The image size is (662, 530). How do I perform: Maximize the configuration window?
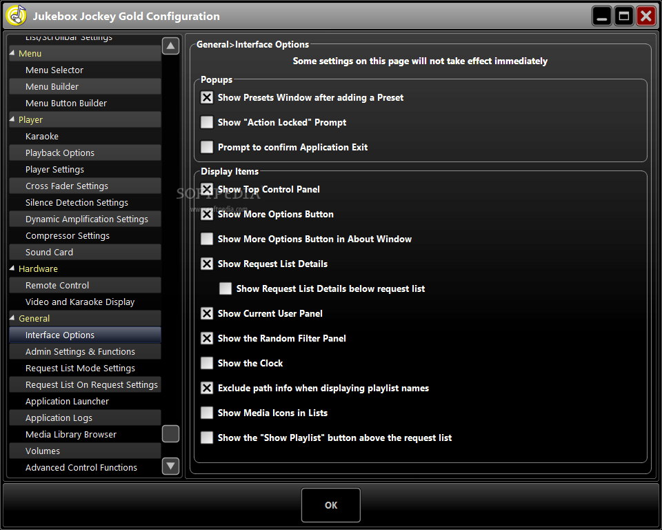click(623, 17)
